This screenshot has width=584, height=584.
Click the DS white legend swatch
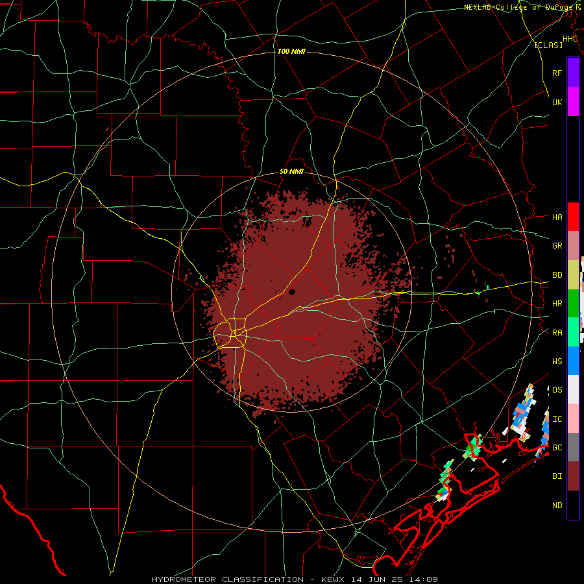573,389
